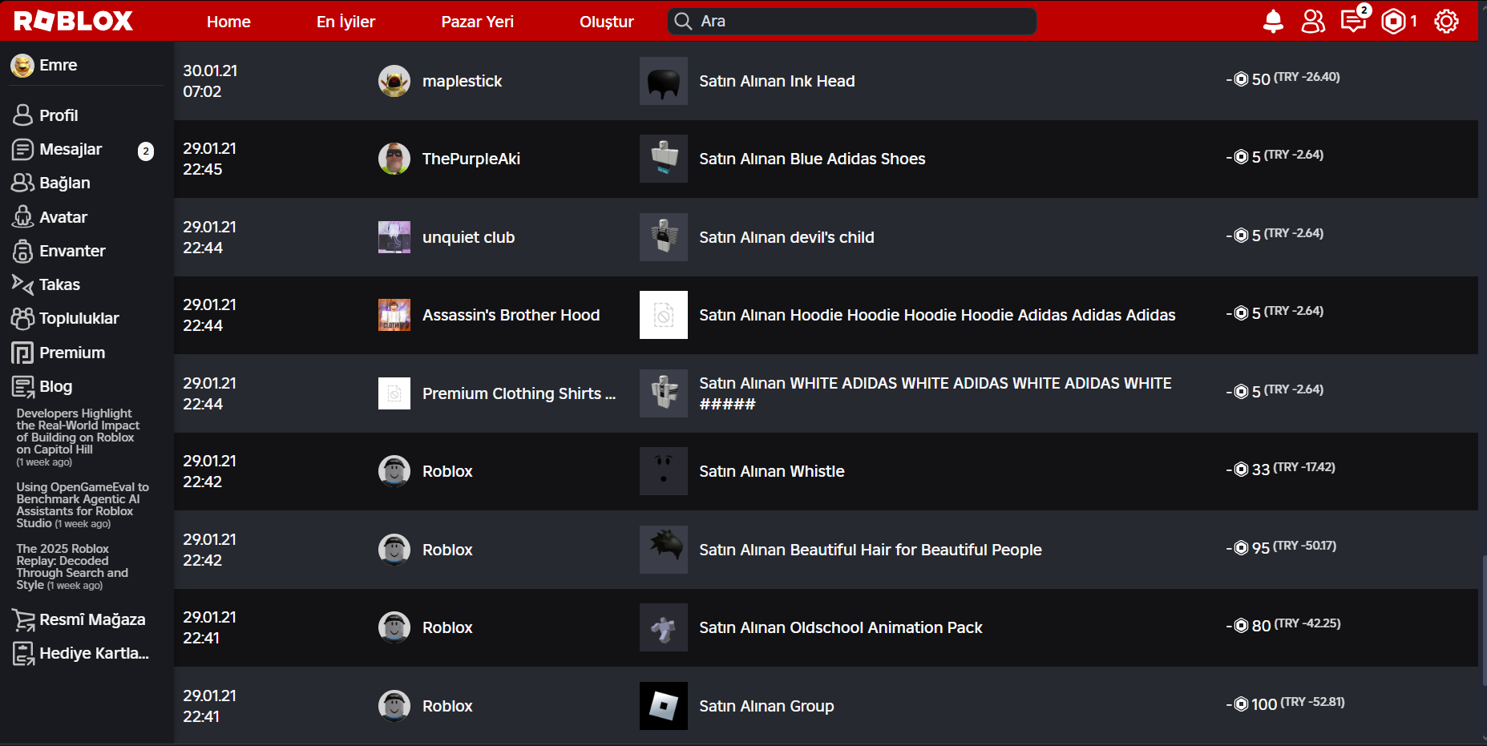Open Assassin's Brother Hood group link
1487x746 pixels.
pyautogui.click(x=511, y=315)
